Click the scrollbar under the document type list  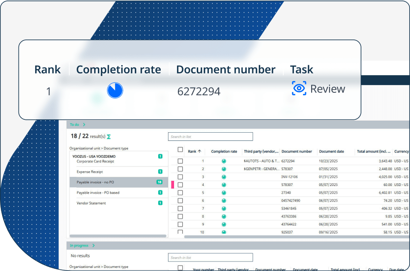click(x=118, y=236)
